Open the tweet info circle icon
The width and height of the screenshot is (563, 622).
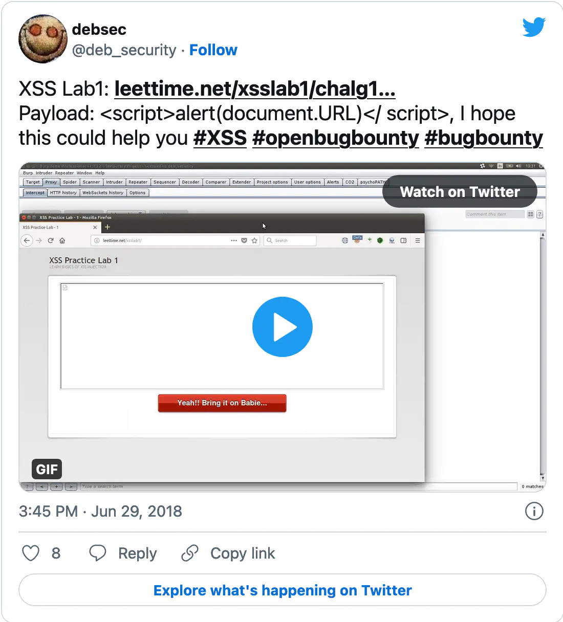pyautogui.click(x=534, y=511)
